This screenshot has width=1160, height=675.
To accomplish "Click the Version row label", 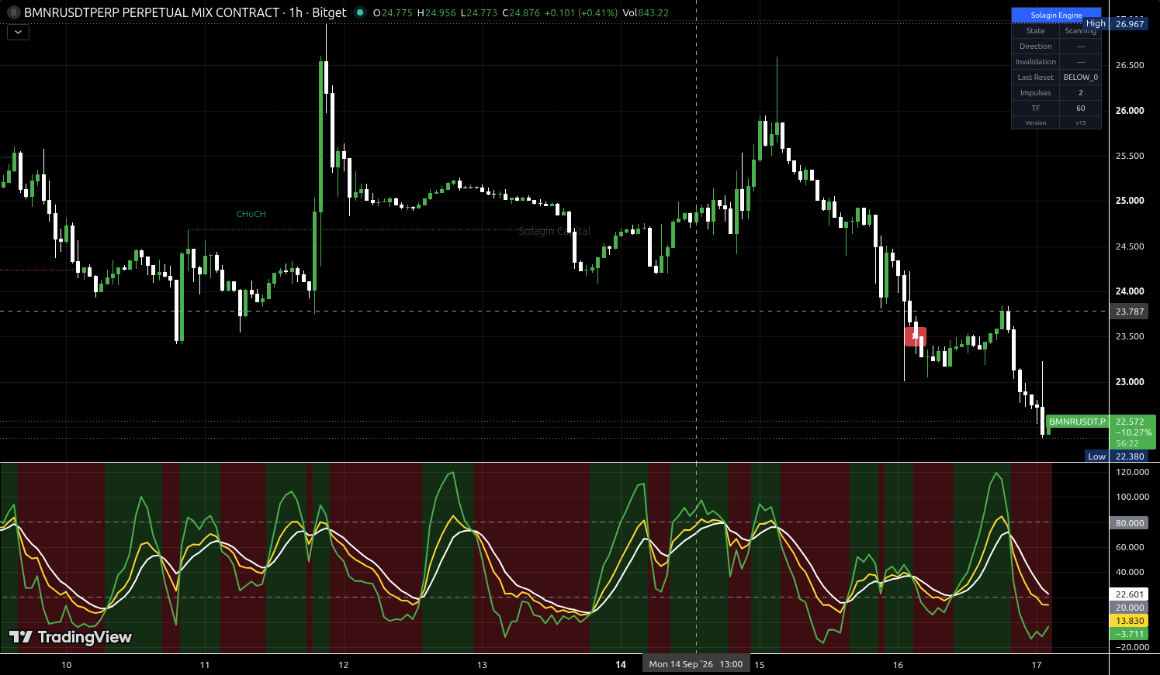I will 1036,122.
